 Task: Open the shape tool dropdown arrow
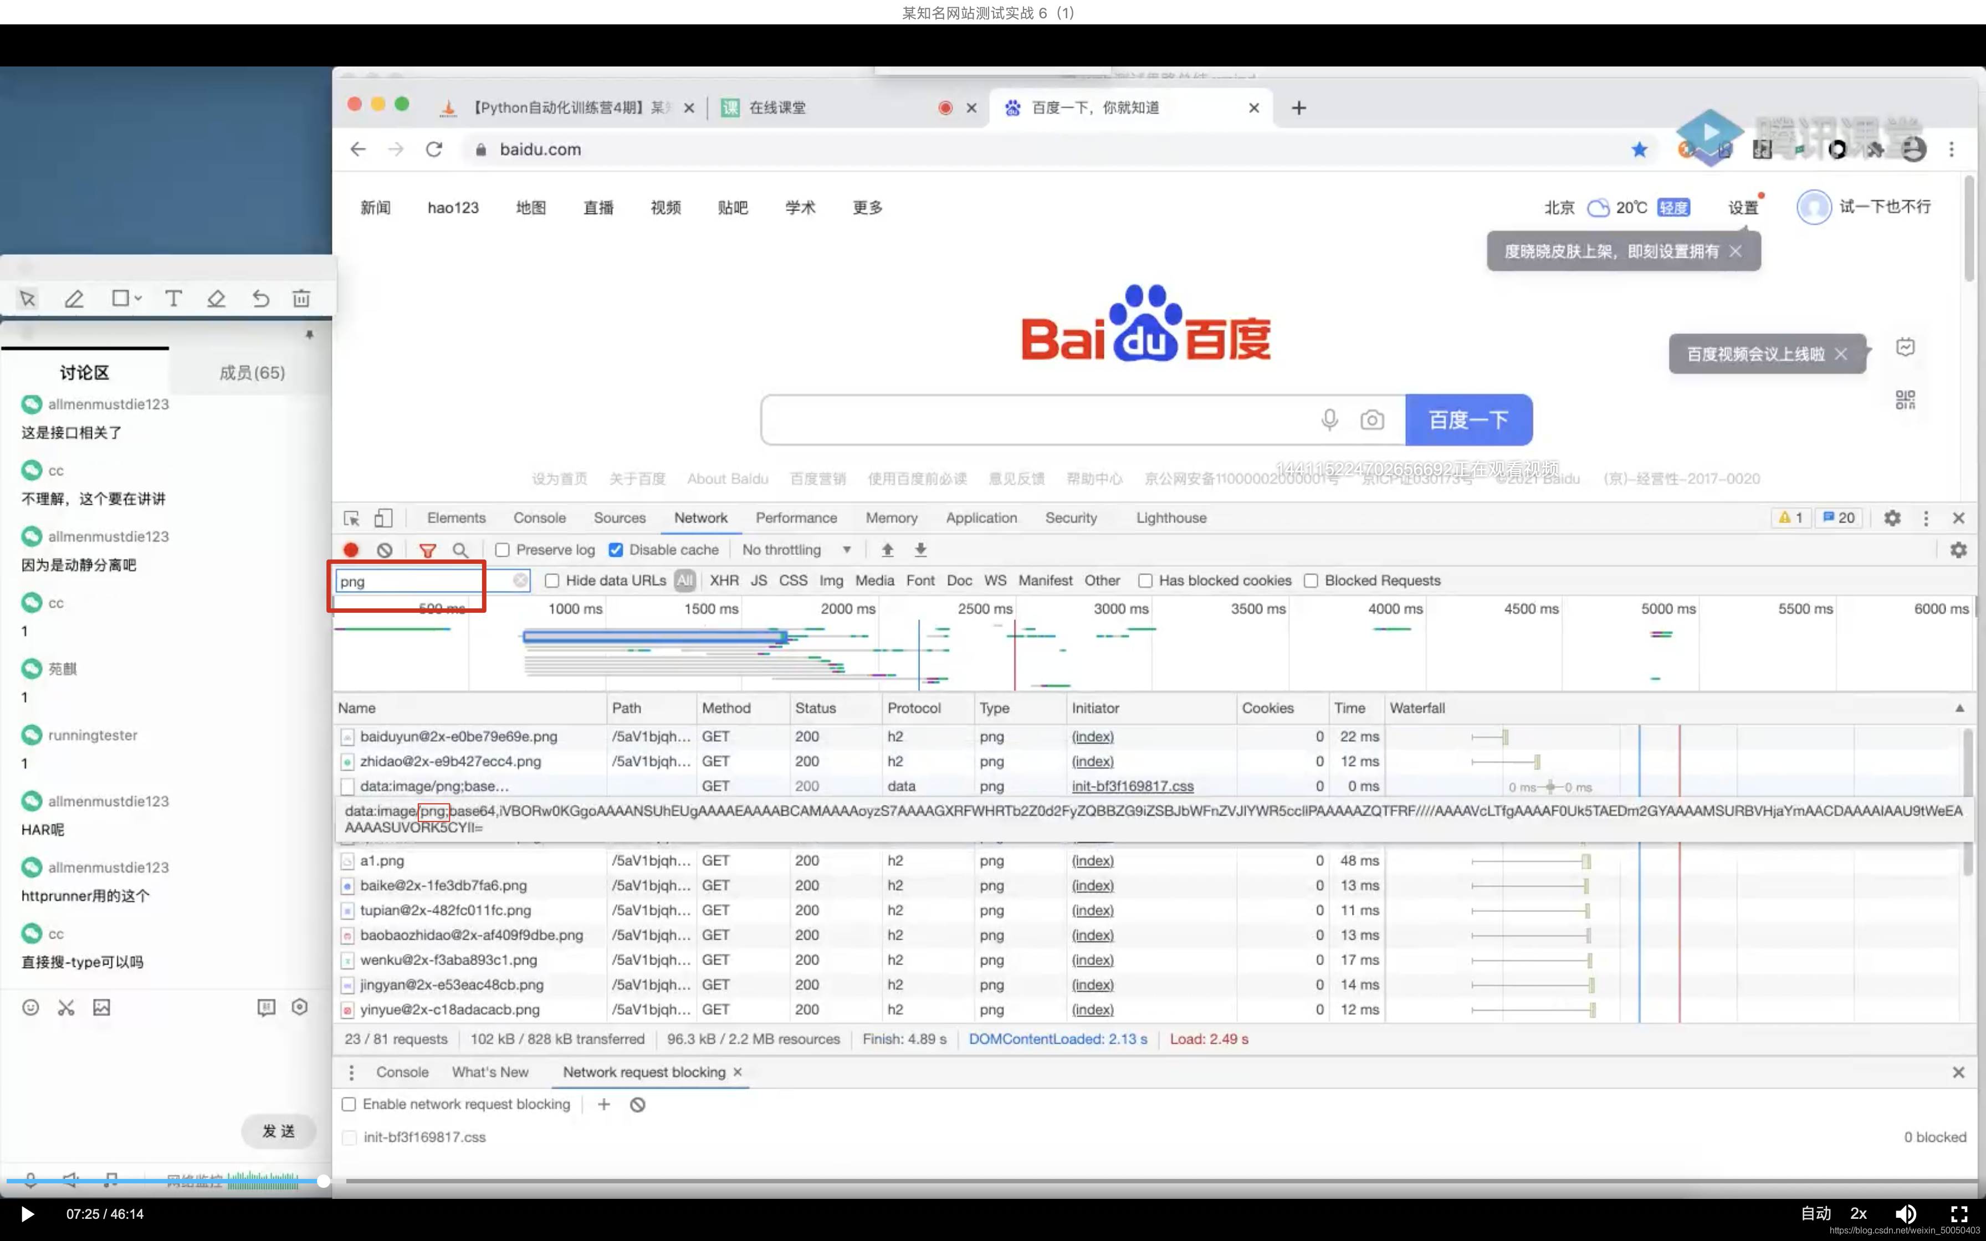click(139, 299)
